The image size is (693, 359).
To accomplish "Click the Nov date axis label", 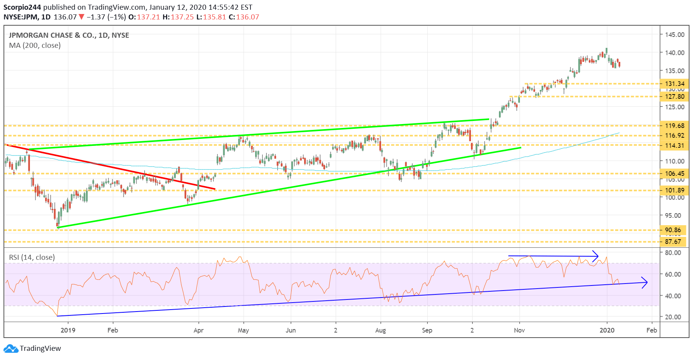I will (x=520, y=330).
